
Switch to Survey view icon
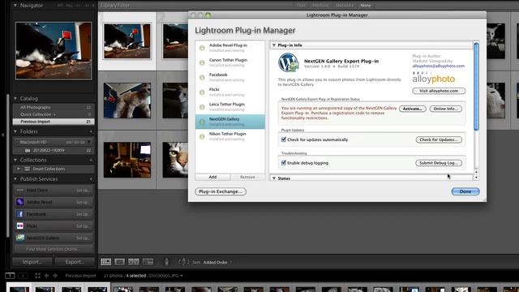148,262
